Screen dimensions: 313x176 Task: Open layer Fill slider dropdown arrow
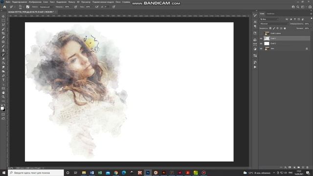click(x=311, y=28)
